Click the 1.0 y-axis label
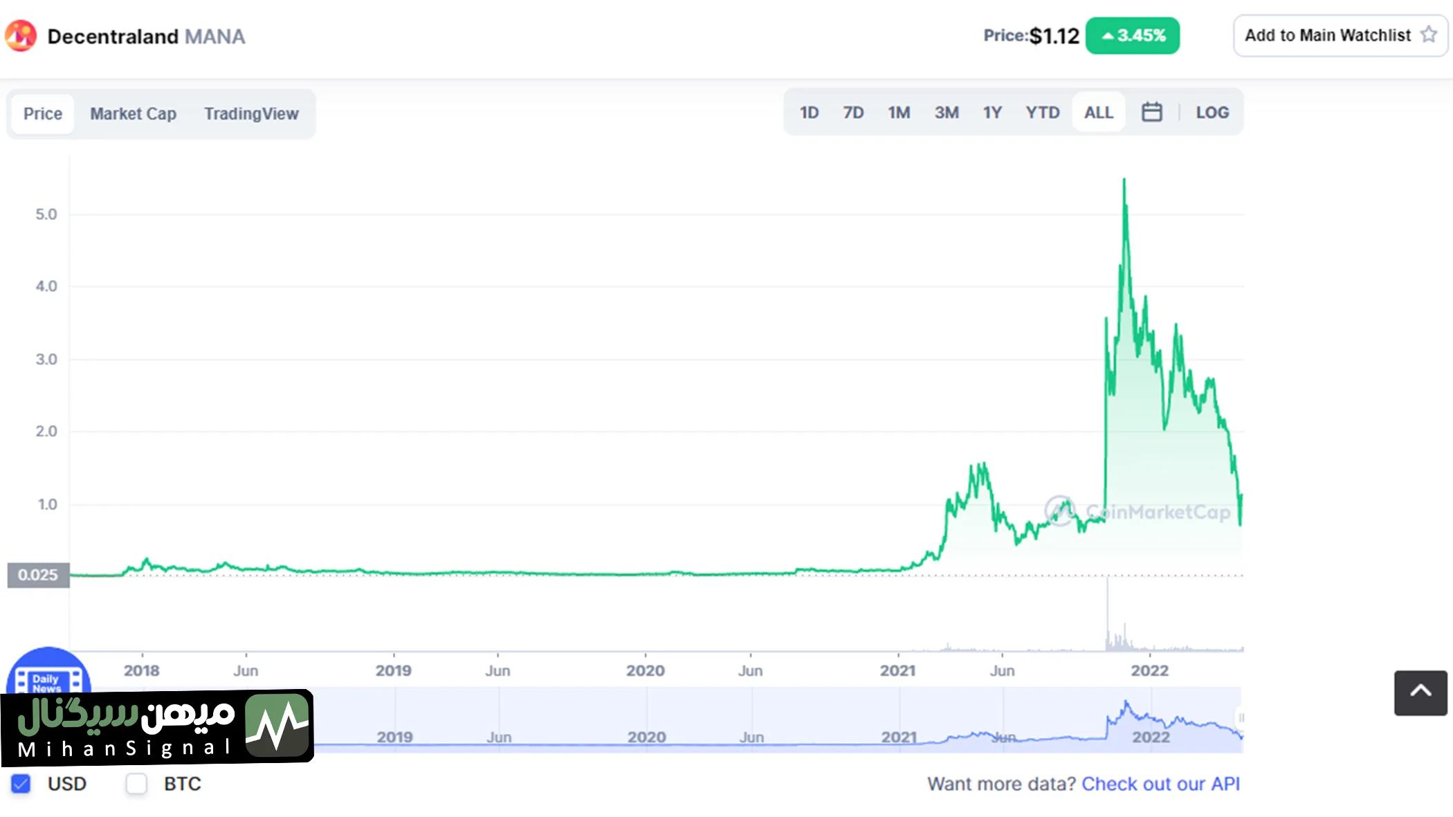Image resolution: width=1453 pixels, height=817 pixels. (x=47, y=504)
